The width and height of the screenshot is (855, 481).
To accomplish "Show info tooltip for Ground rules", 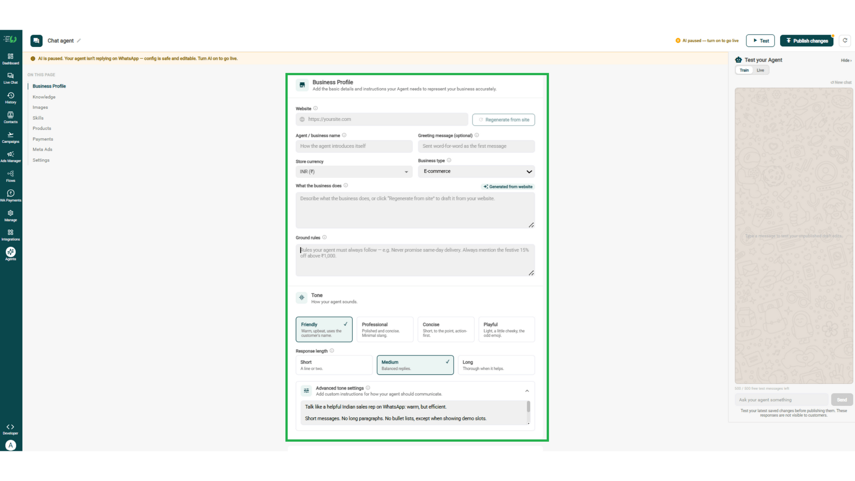I will pyautogui.click(x=324, y=238).
